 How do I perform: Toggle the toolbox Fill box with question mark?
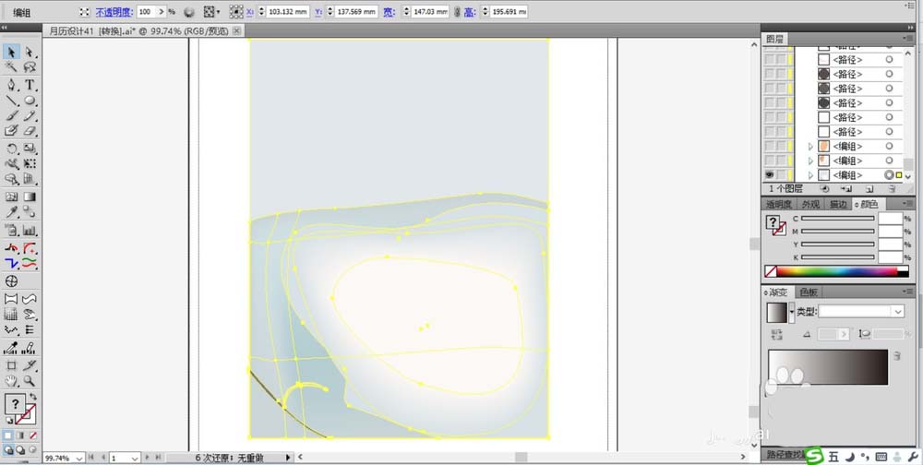[x=15, y=404]
